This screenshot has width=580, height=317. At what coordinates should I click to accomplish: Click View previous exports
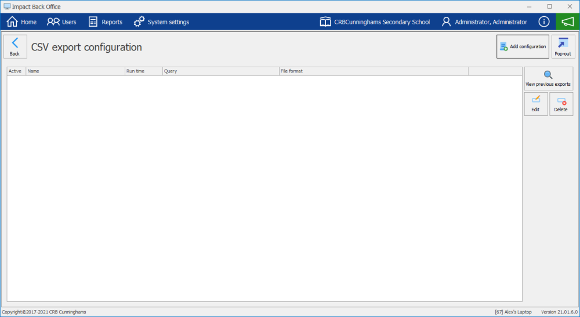click(548, 79)
